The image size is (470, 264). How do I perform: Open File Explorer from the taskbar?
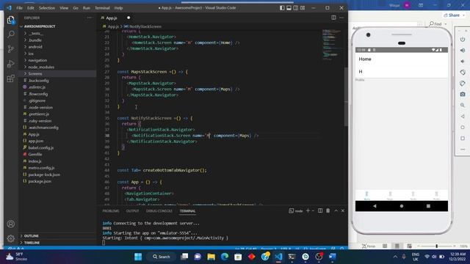[x=211, y=257]
